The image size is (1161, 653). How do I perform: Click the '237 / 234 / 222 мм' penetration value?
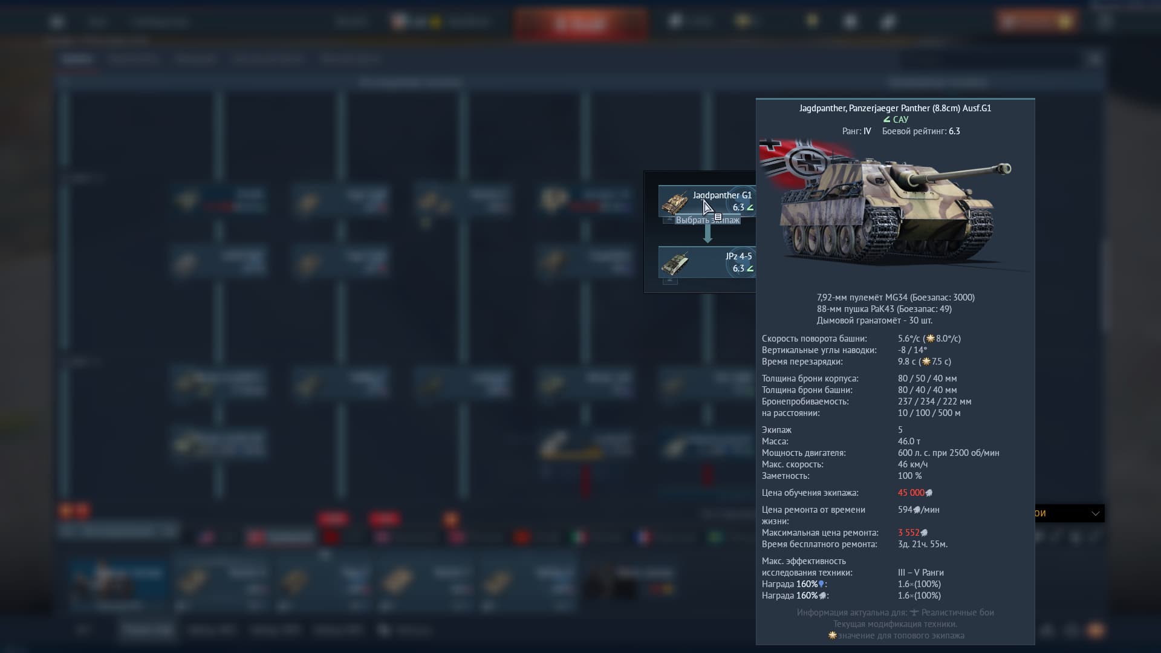934,401
